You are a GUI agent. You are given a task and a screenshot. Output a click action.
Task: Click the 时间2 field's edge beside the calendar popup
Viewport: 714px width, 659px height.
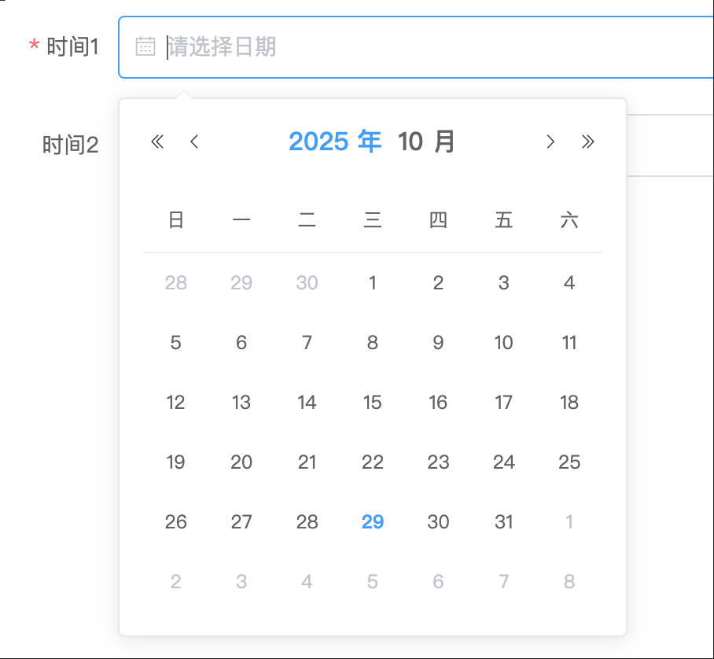(670, 145)
